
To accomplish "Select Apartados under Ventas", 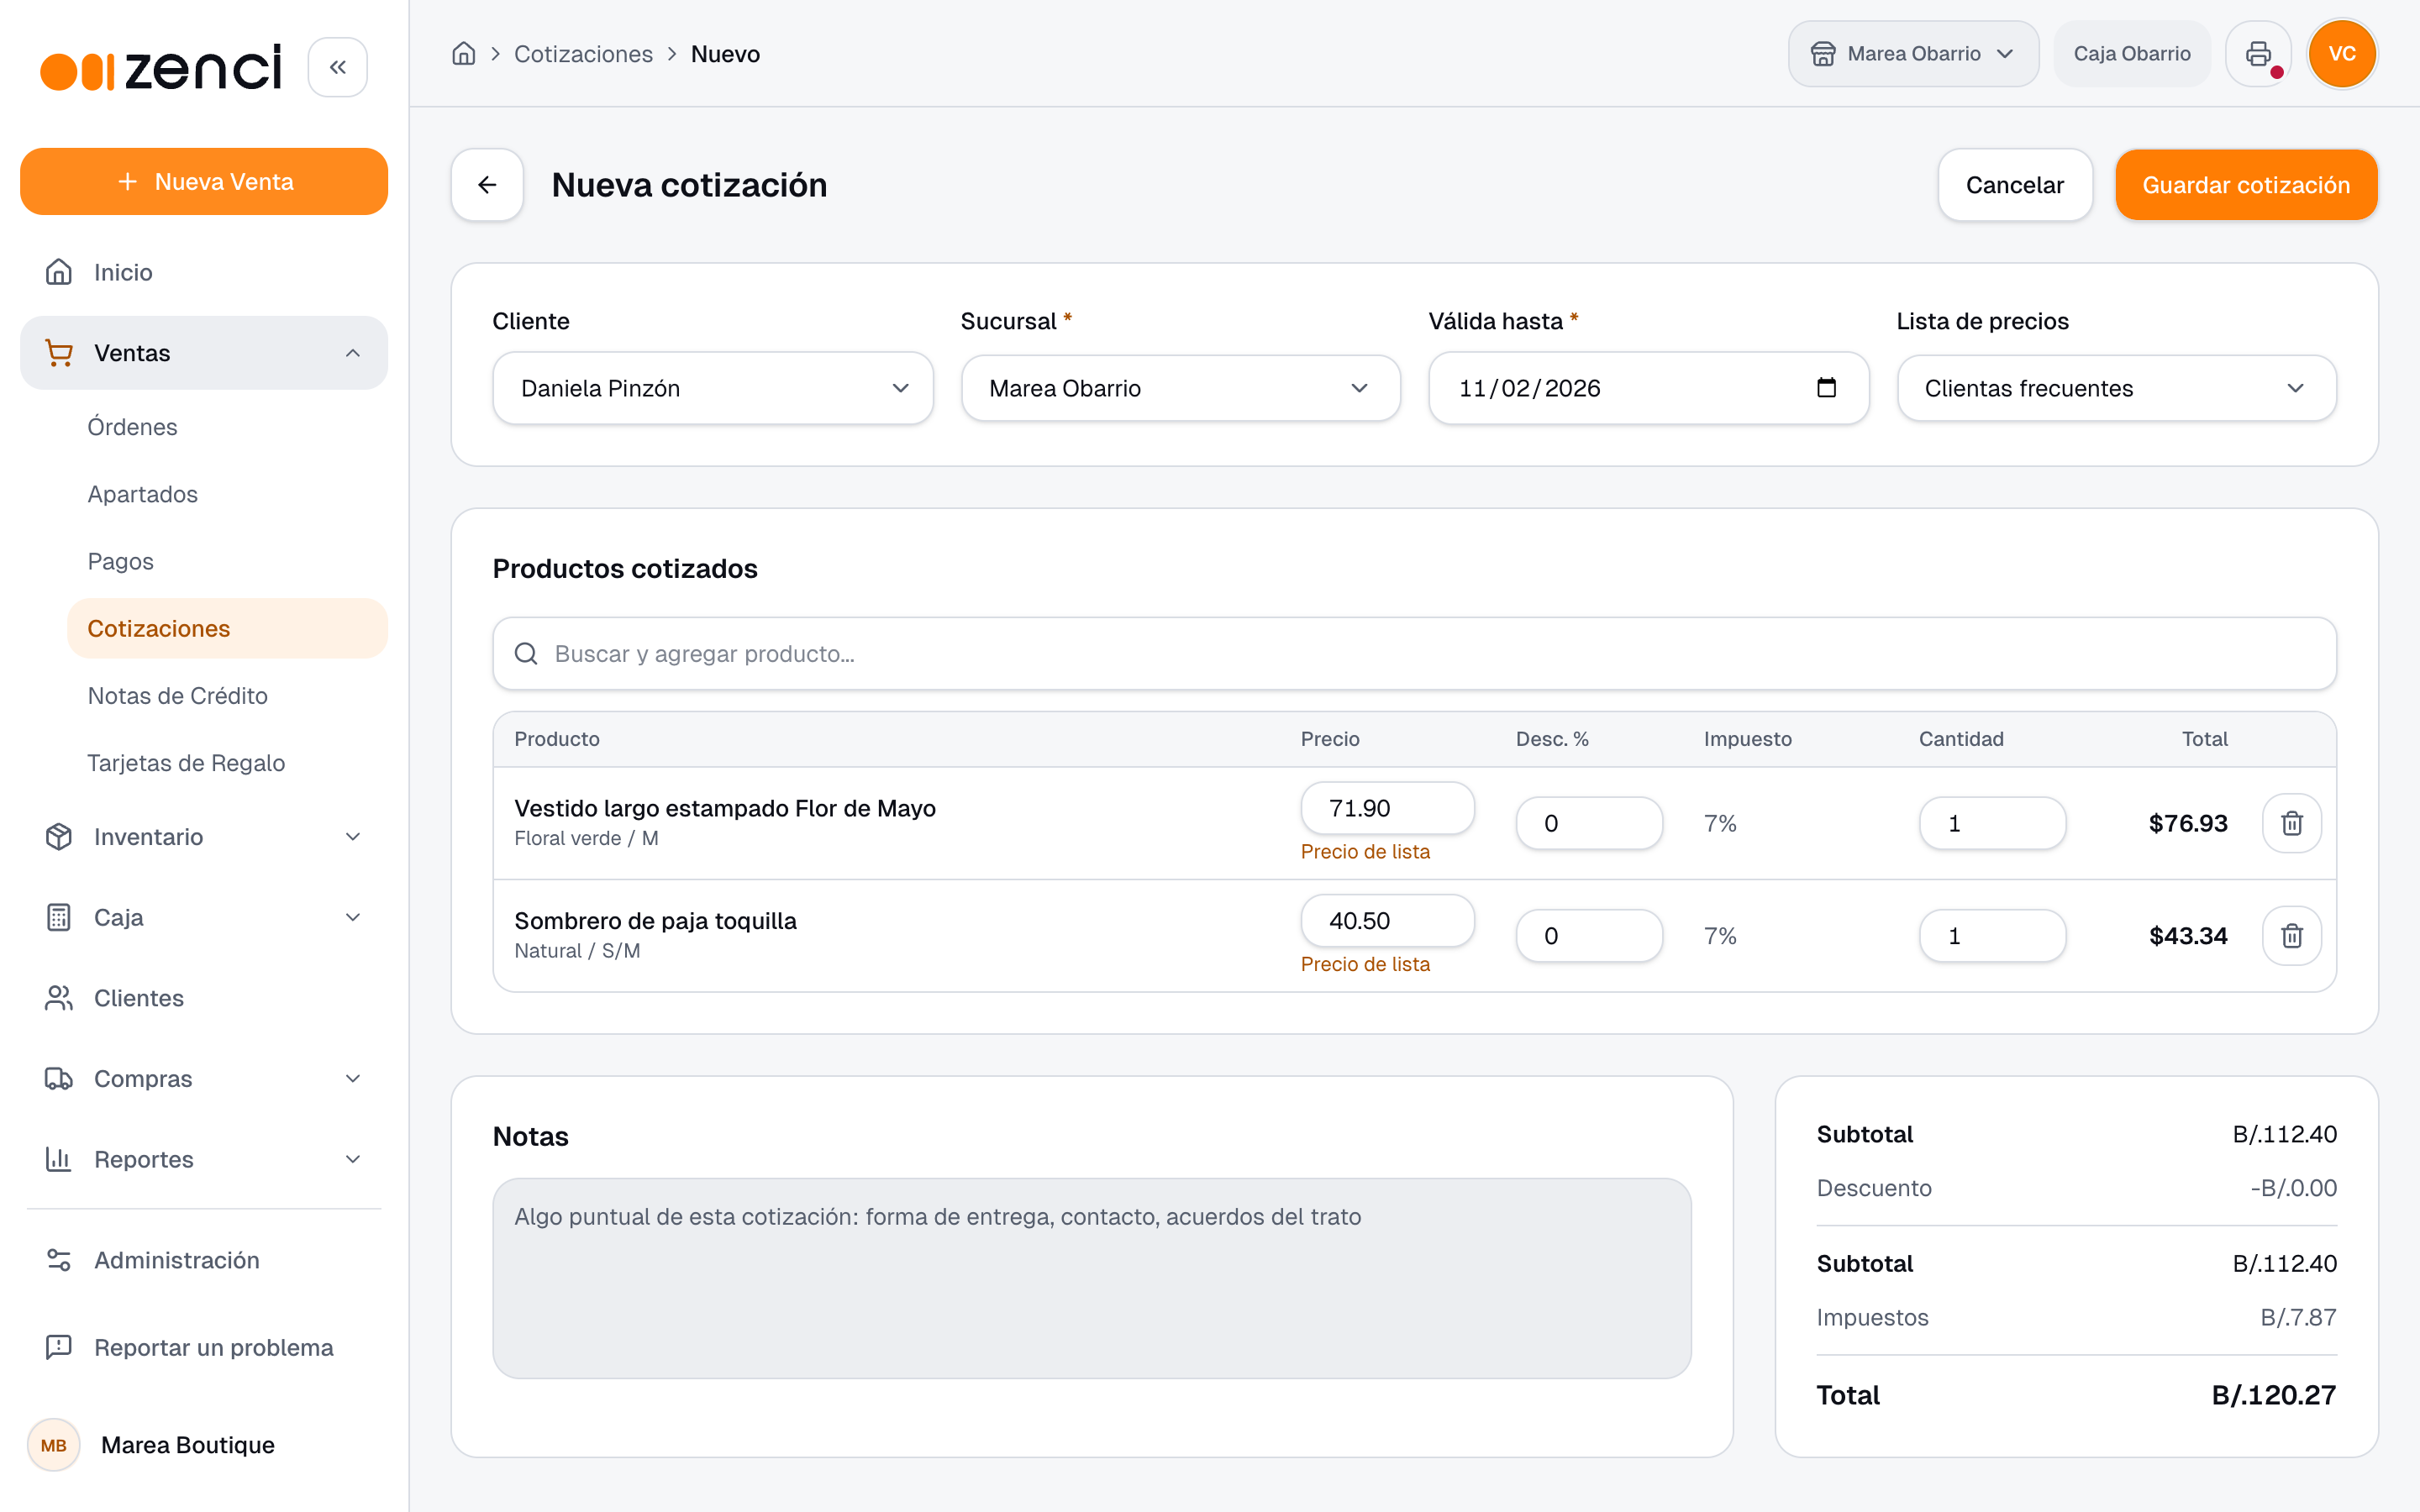I will point(228,494).
